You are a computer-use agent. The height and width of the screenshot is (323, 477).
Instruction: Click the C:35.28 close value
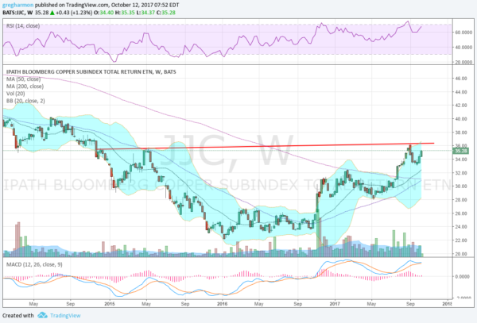tap(167, 13)
